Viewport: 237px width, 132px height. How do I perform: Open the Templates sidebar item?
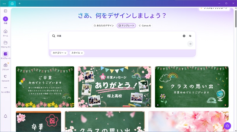point(5,55)
